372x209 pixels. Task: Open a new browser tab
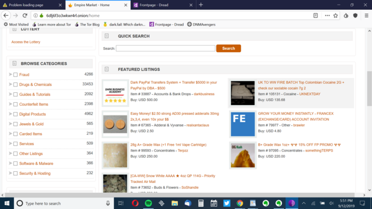pyautogui.click(x=201, y=5)
